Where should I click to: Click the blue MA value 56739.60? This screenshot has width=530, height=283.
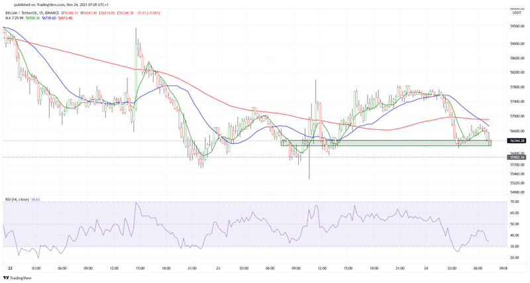[49, 18]
